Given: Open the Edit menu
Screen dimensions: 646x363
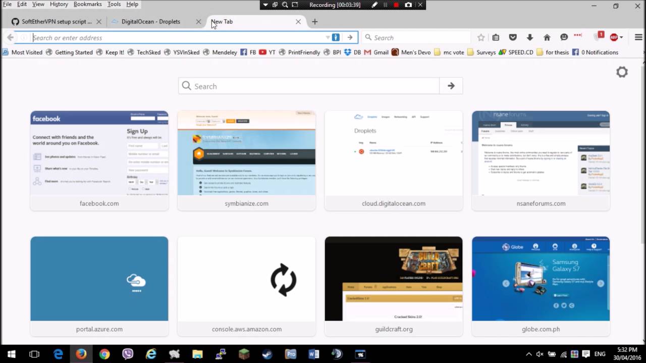Looking at the screenshot, I should (22, 4).
